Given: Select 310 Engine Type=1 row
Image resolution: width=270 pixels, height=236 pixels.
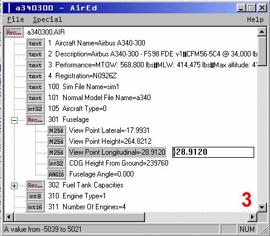Looking at the screenshot, I should (77, 196).
